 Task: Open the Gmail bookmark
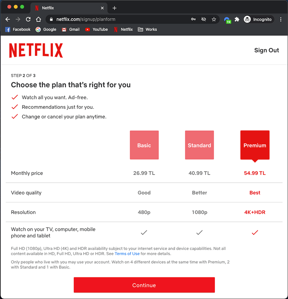click(x=70, y=29)
